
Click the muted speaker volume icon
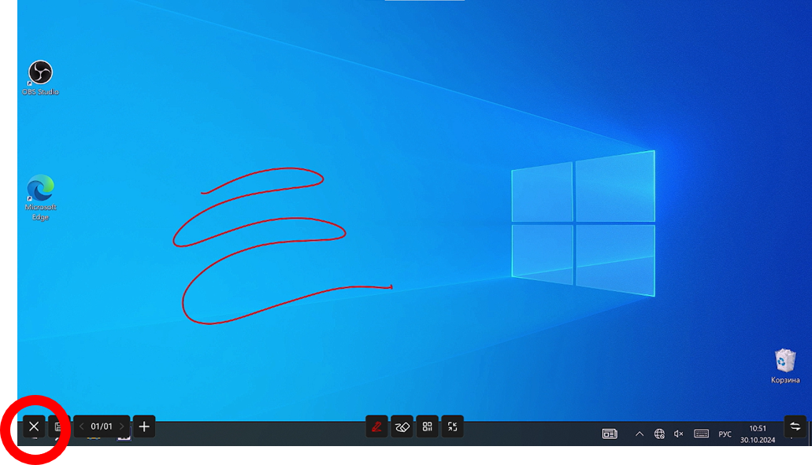(x=679, y=434)
